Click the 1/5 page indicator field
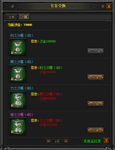This screenshot has width=115, height=150. [x=57, y=141]
